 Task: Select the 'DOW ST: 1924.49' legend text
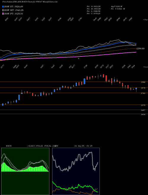click(13, 6)
